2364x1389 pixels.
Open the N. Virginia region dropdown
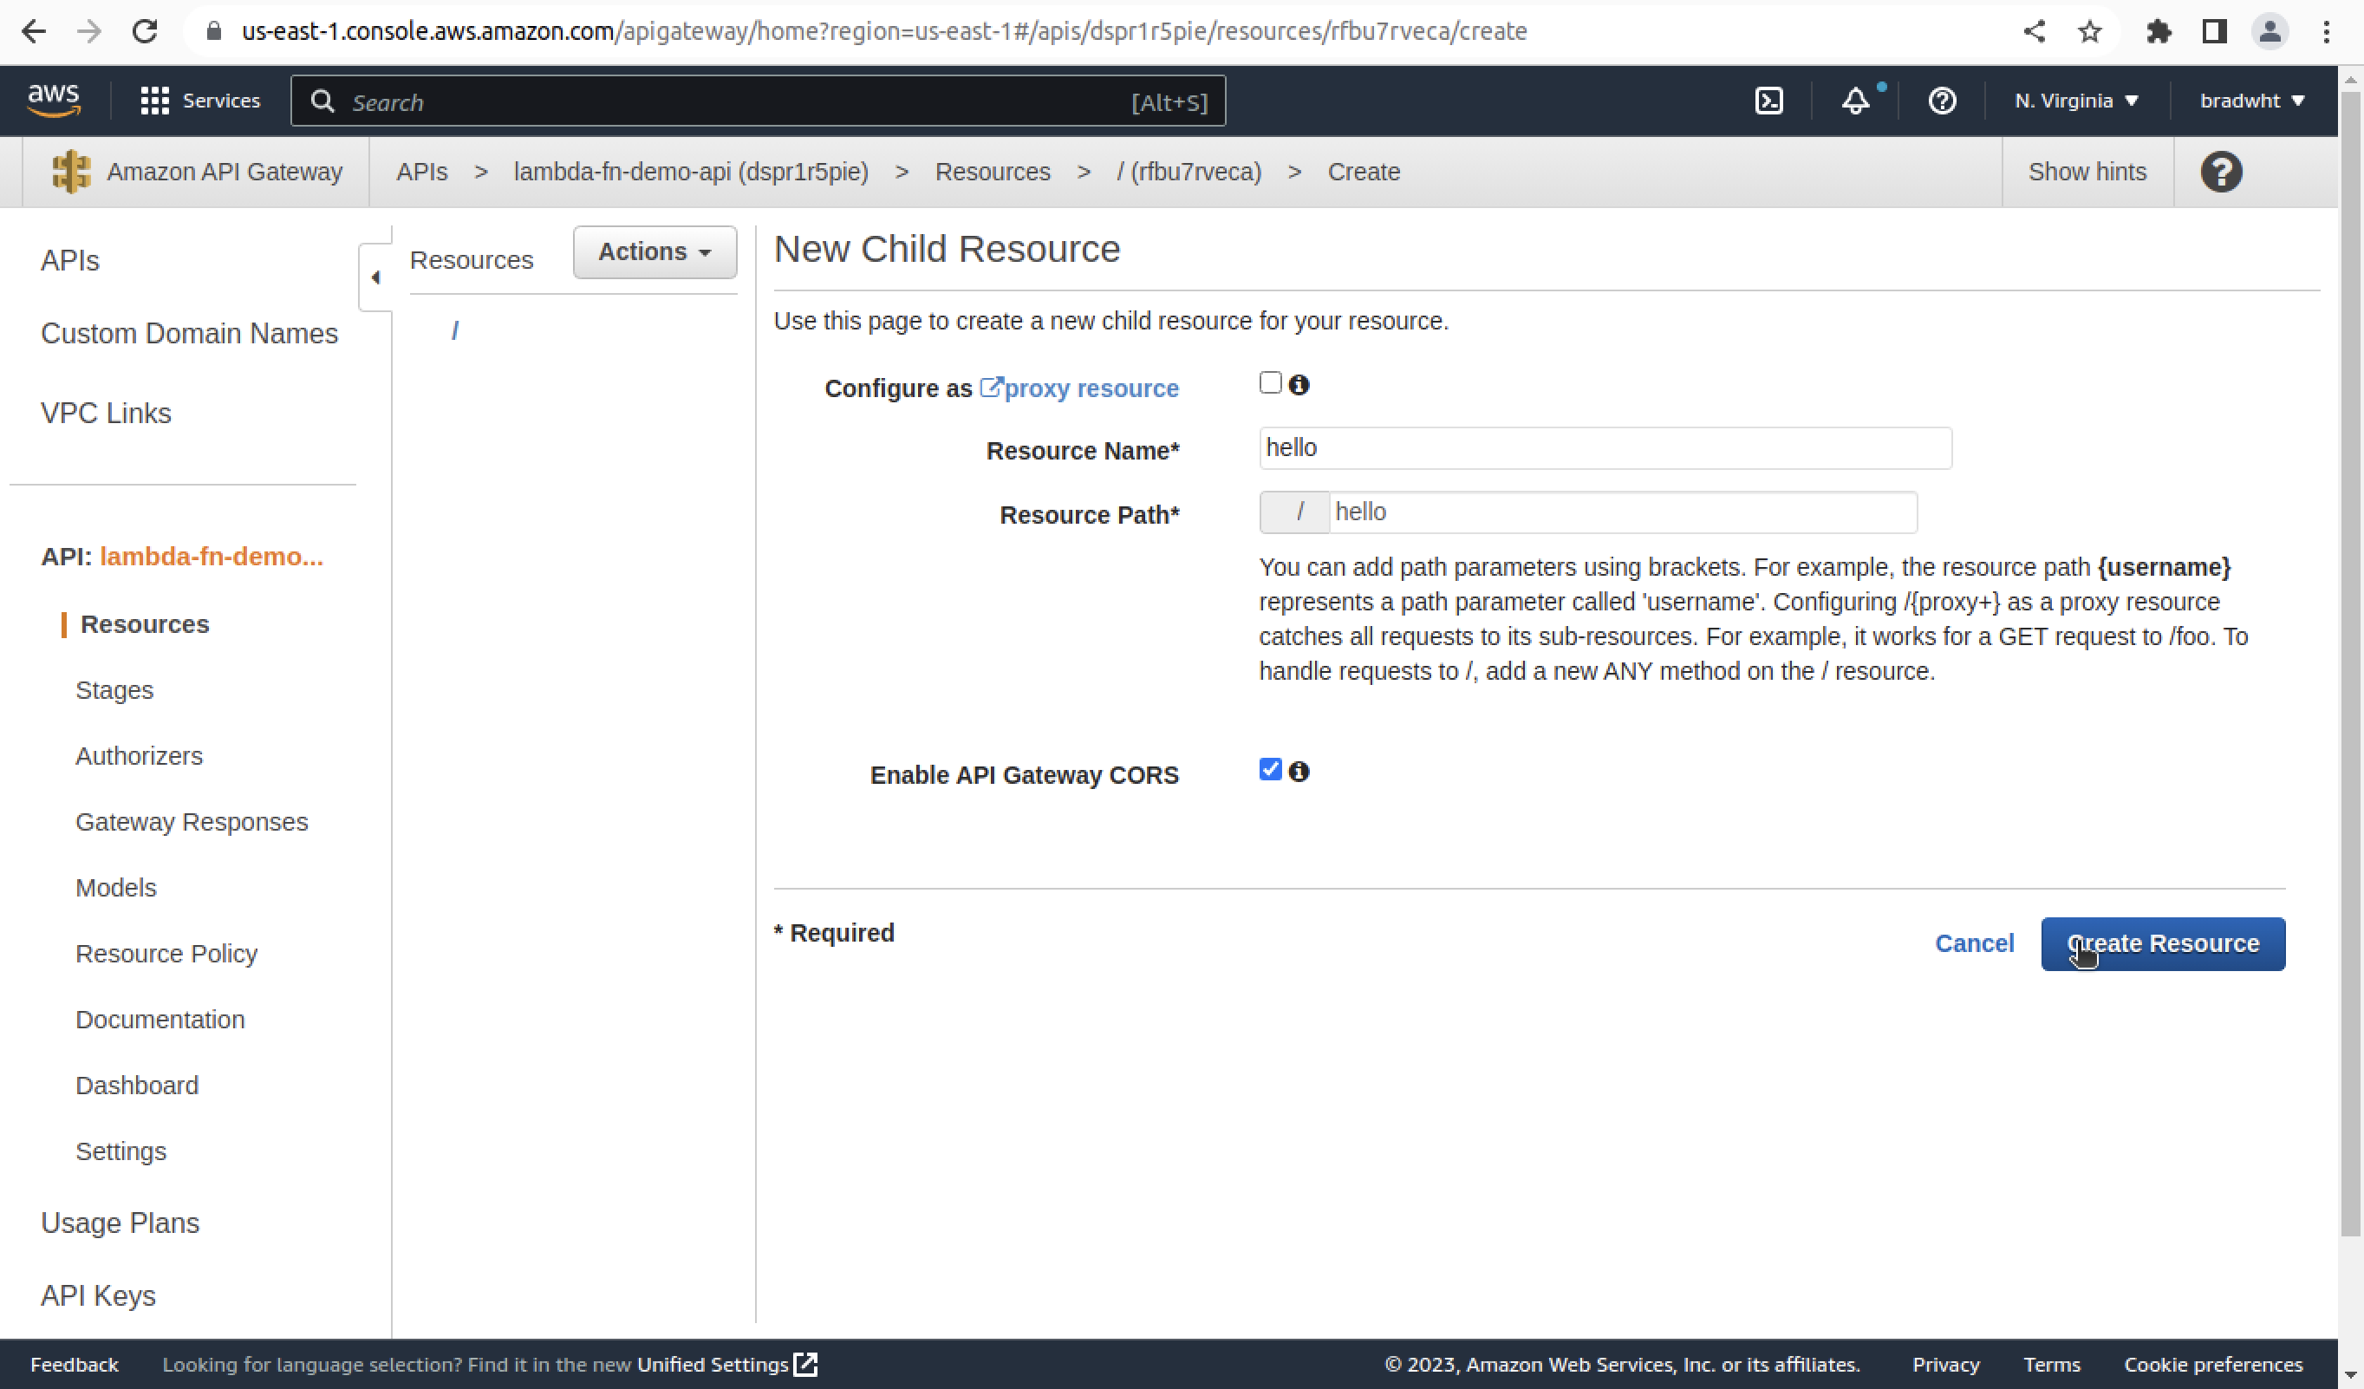[2076, 101]
